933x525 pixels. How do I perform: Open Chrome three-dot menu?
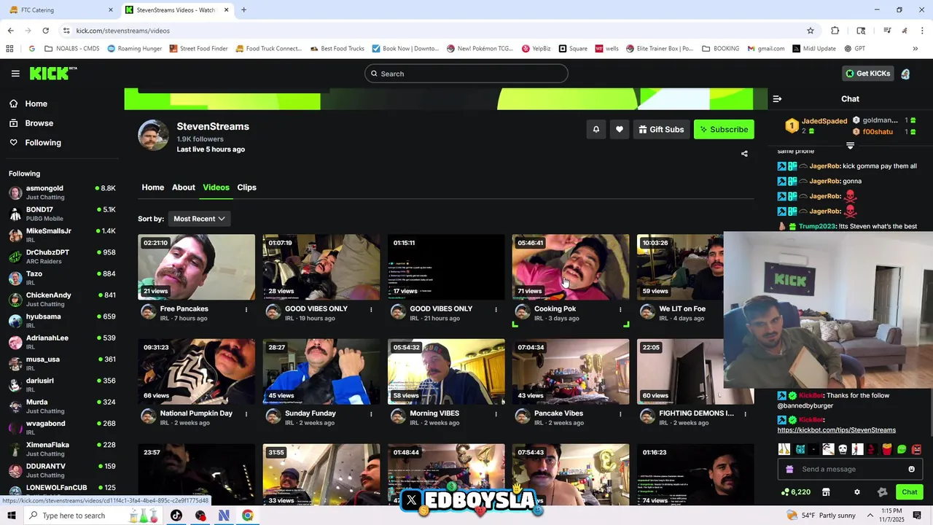[923, 31]
